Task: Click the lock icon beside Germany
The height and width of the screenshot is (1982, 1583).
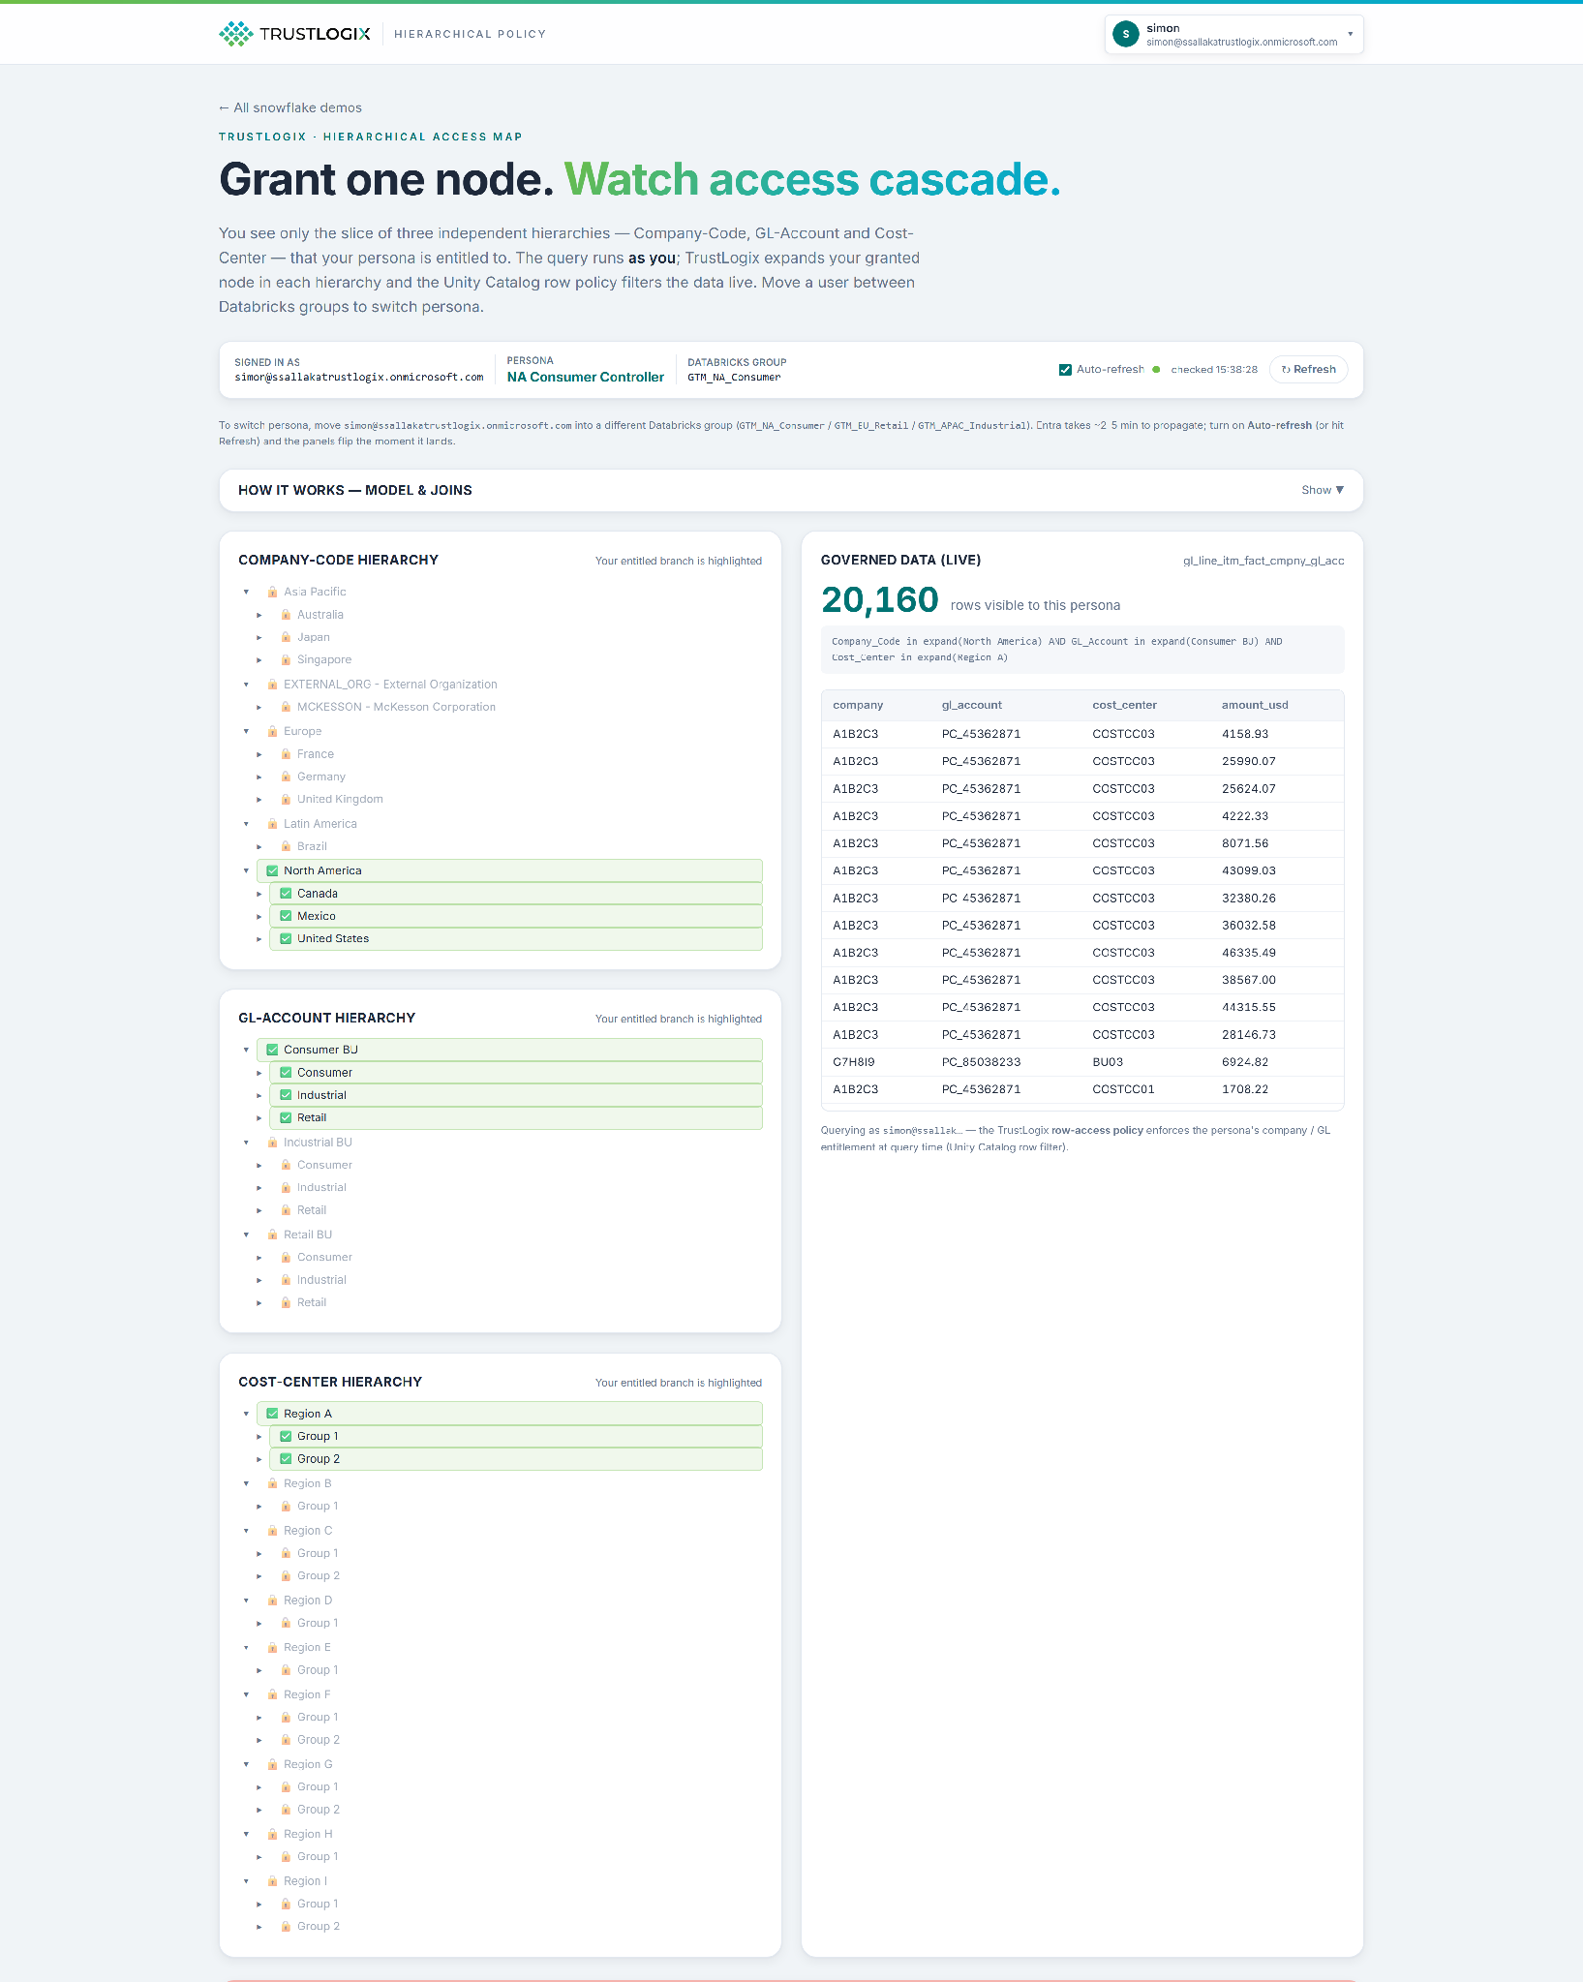Action: click(286, 777)
